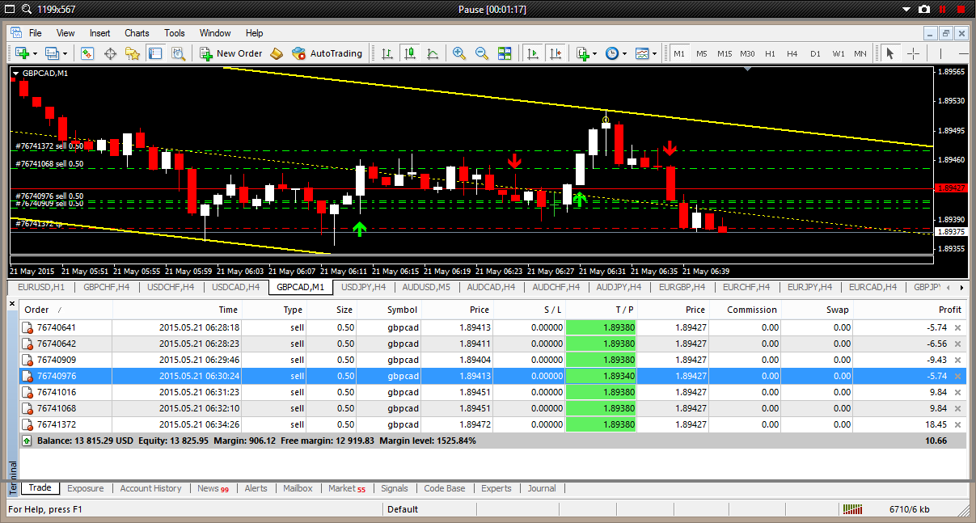The width and height of the screenshot is (976, 523).
Task: Open the Journal terminal tab
Action: click(x=542, y=488)
